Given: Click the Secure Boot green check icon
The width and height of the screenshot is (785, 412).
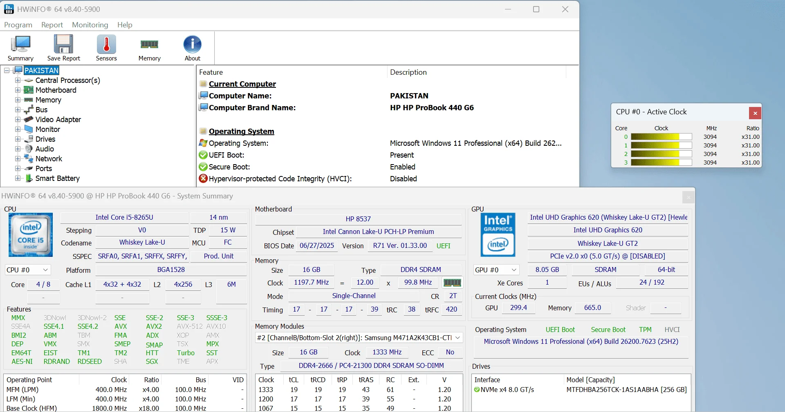Looking at the screenshot, I should (x=203, y=167).
